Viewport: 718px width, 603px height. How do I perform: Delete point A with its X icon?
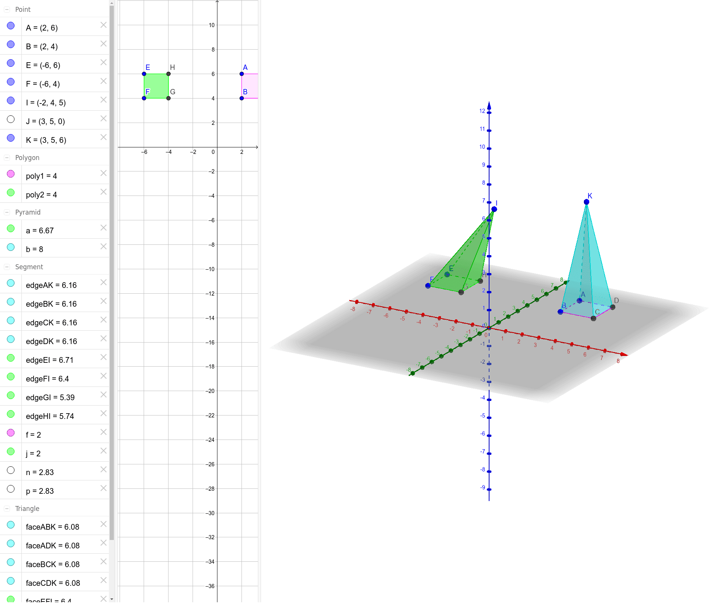click(x=104, y=25)
